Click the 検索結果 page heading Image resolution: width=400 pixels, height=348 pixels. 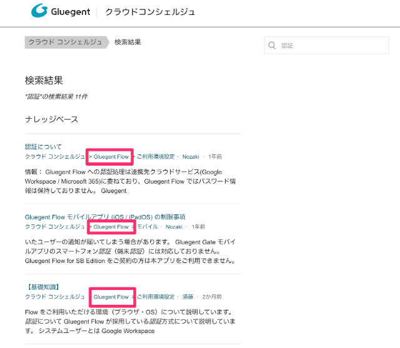[44, 81]
